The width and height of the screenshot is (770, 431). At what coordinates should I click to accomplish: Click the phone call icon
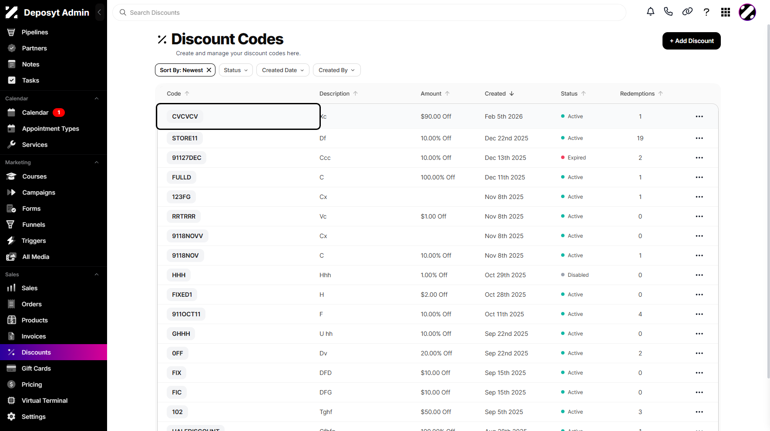click(668, 12)
